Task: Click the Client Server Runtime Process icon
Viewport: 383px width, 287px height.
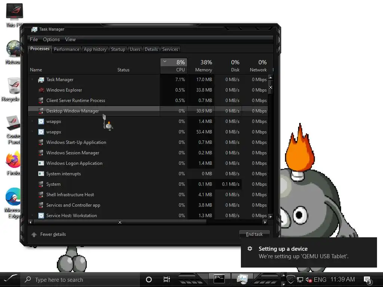Action: 41,101
